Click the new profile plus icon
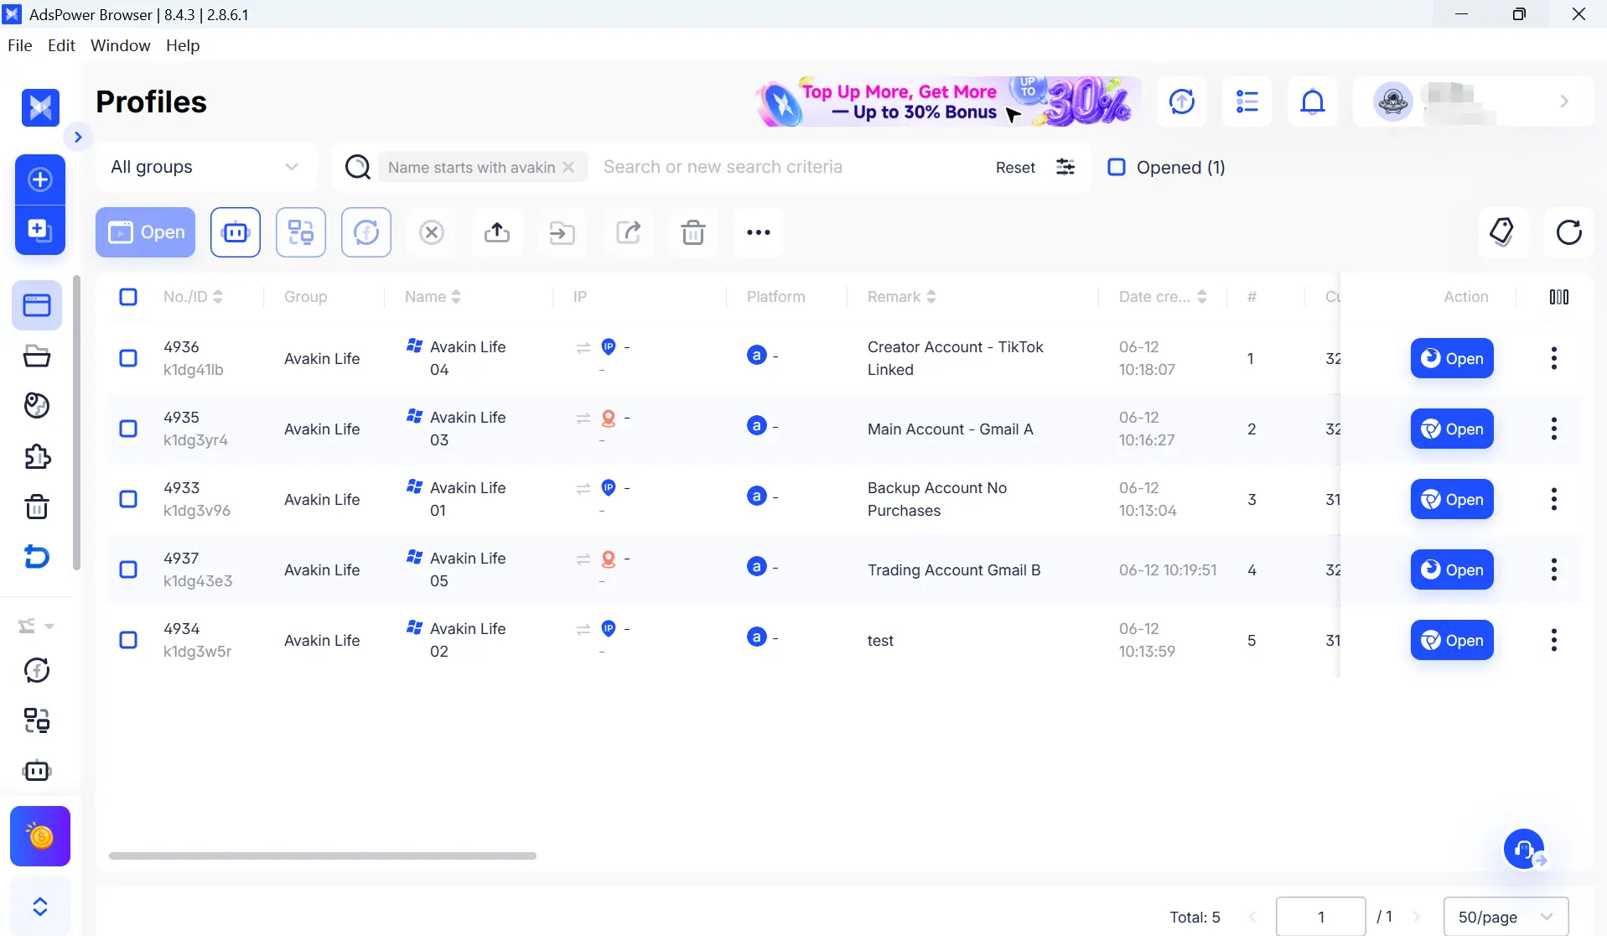Viewport: 1607px width, 936px height. pos(40,179)
